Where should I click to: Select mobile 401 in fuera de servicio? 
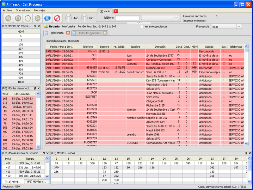(x=23, y=163)
